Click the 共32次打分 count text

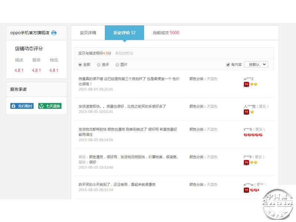pyautogui.click(x=124, y=53)
